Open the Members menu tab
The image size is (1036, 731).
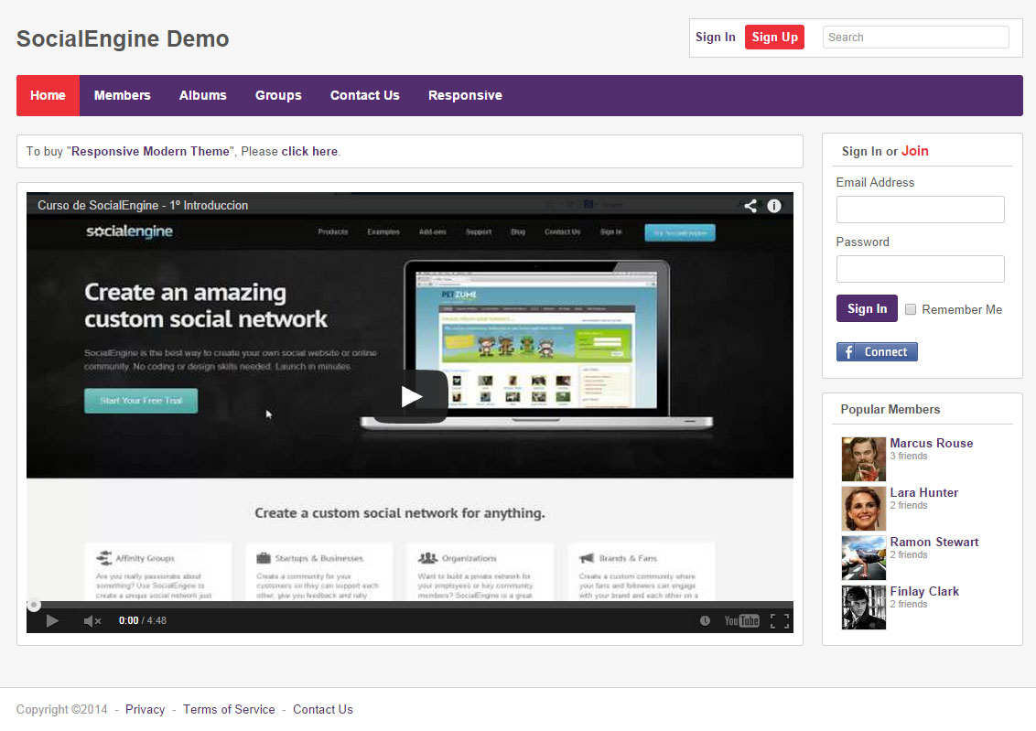123,95
